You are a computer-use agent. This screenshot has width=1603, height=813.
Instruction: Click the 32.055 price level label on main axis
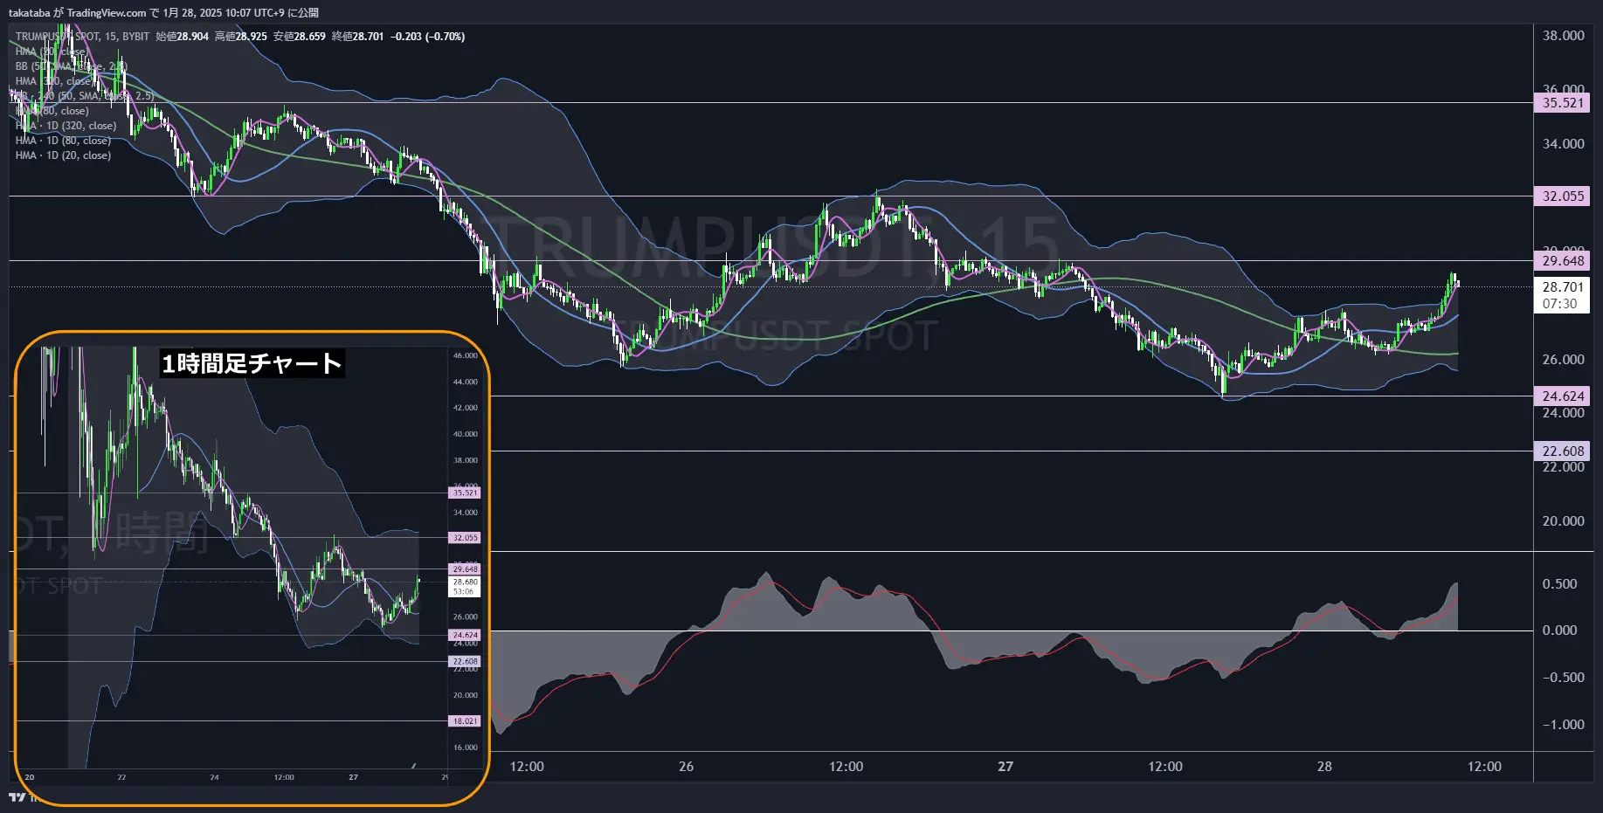[1562, 196]
